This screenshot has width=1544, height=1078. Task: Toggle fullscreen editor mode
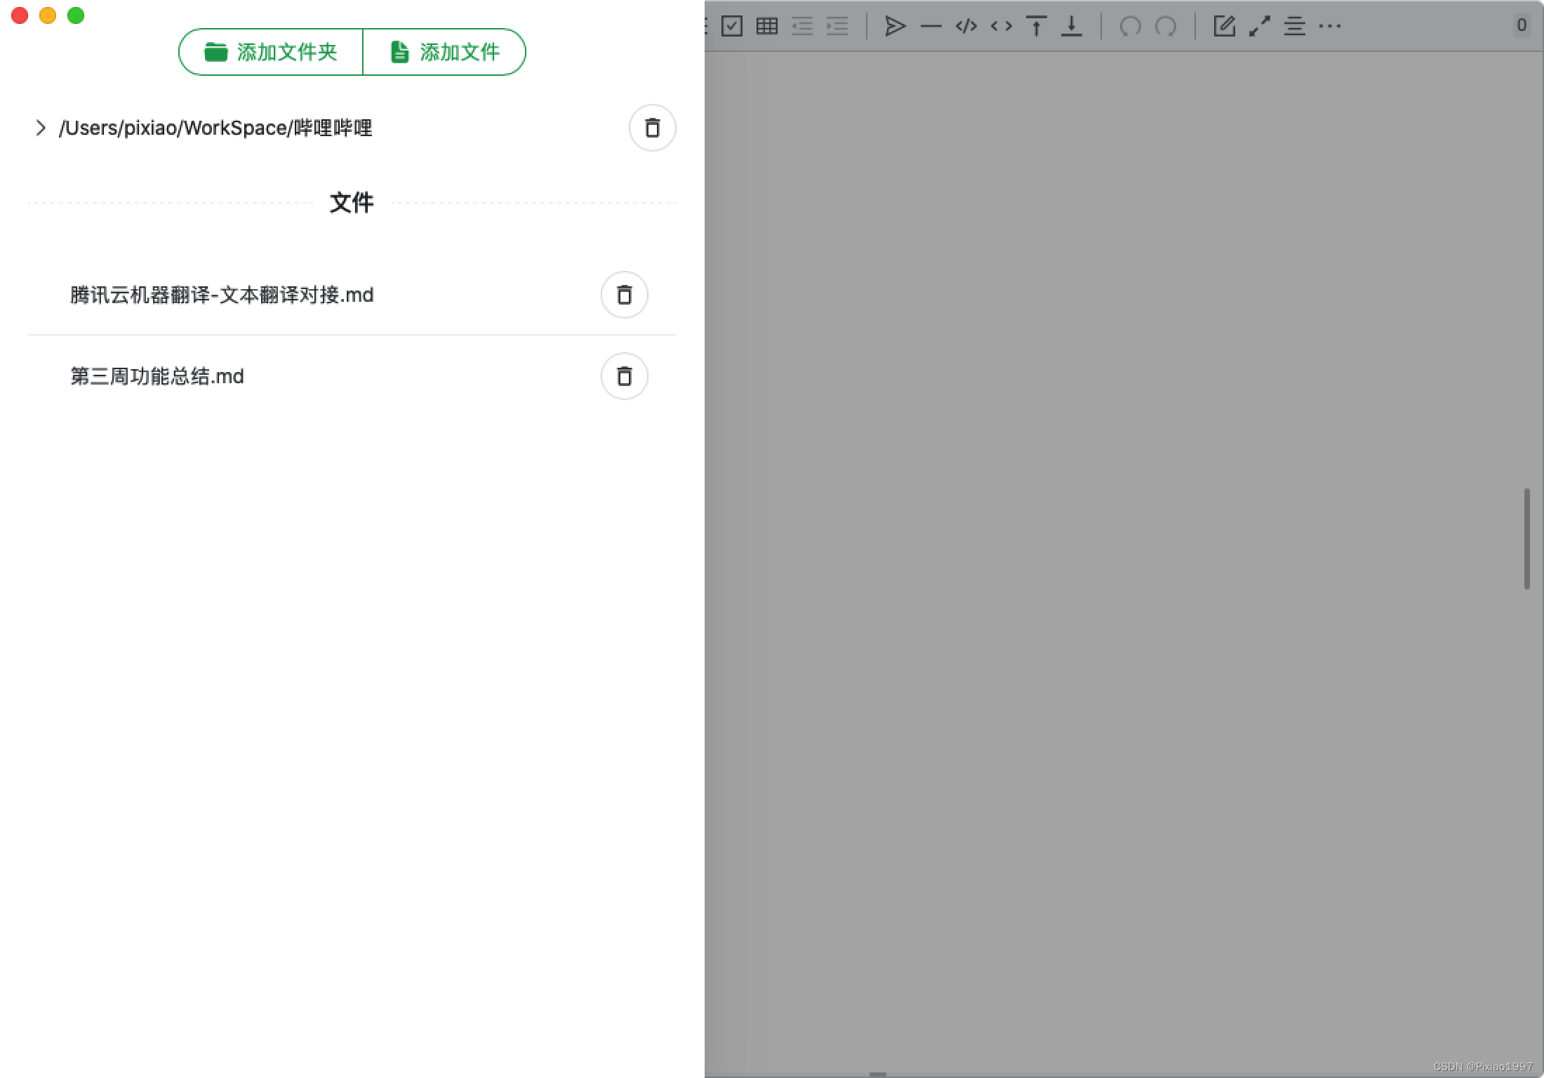click(1259, 27)
